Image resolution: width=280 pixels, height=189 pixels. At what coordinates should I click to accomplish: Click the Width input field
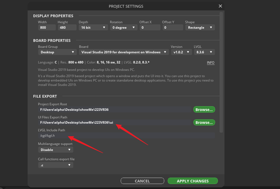pyautogui.click(x=47, y=27)
